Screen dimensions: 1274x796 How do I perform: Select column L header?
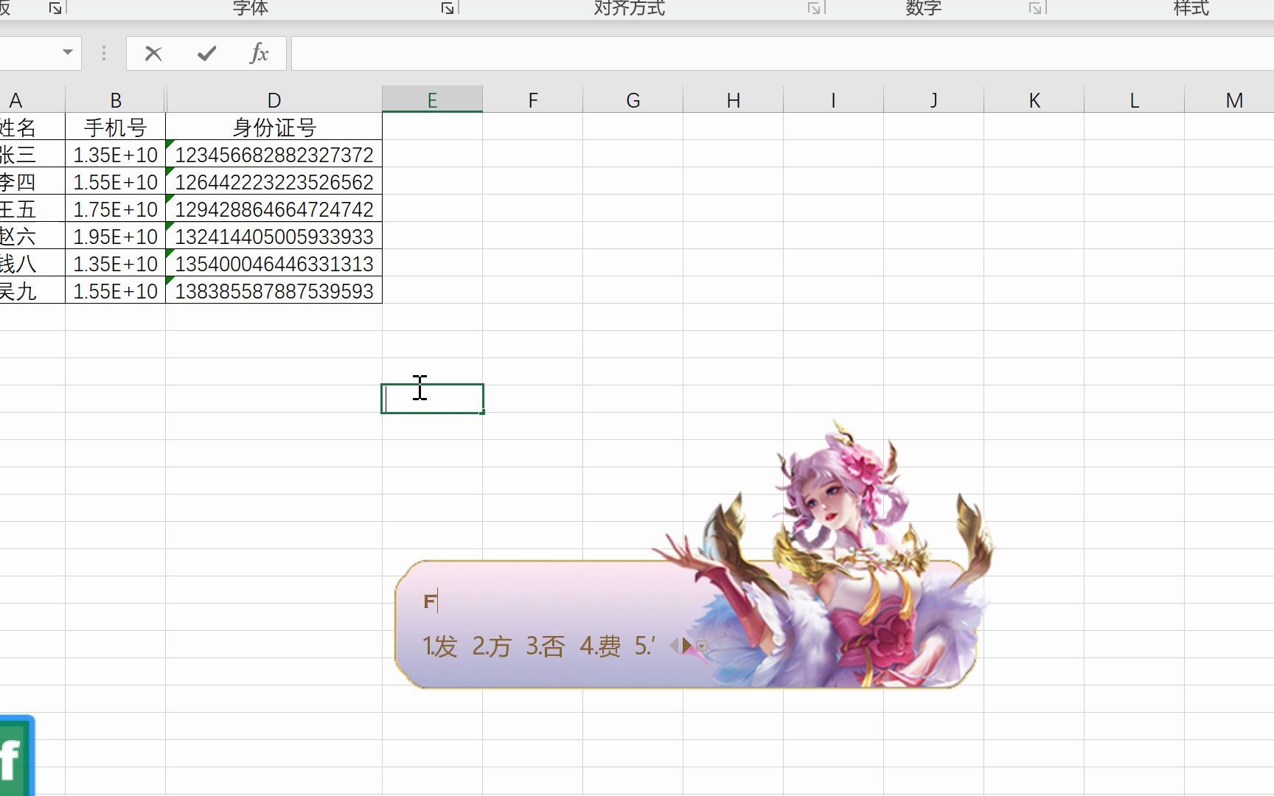pyautogui.click(x=1135, y=99)
